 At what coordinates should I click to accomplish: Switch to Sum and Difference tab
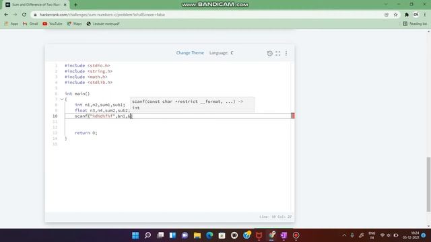36,5
